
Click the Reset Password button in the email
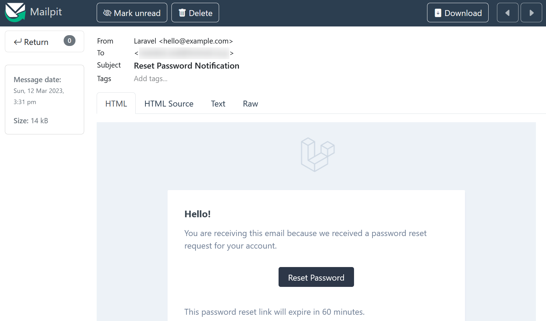tap(316, 277)
